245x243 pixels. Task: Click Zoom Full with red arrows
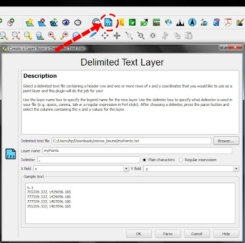[x=16, y=36]
